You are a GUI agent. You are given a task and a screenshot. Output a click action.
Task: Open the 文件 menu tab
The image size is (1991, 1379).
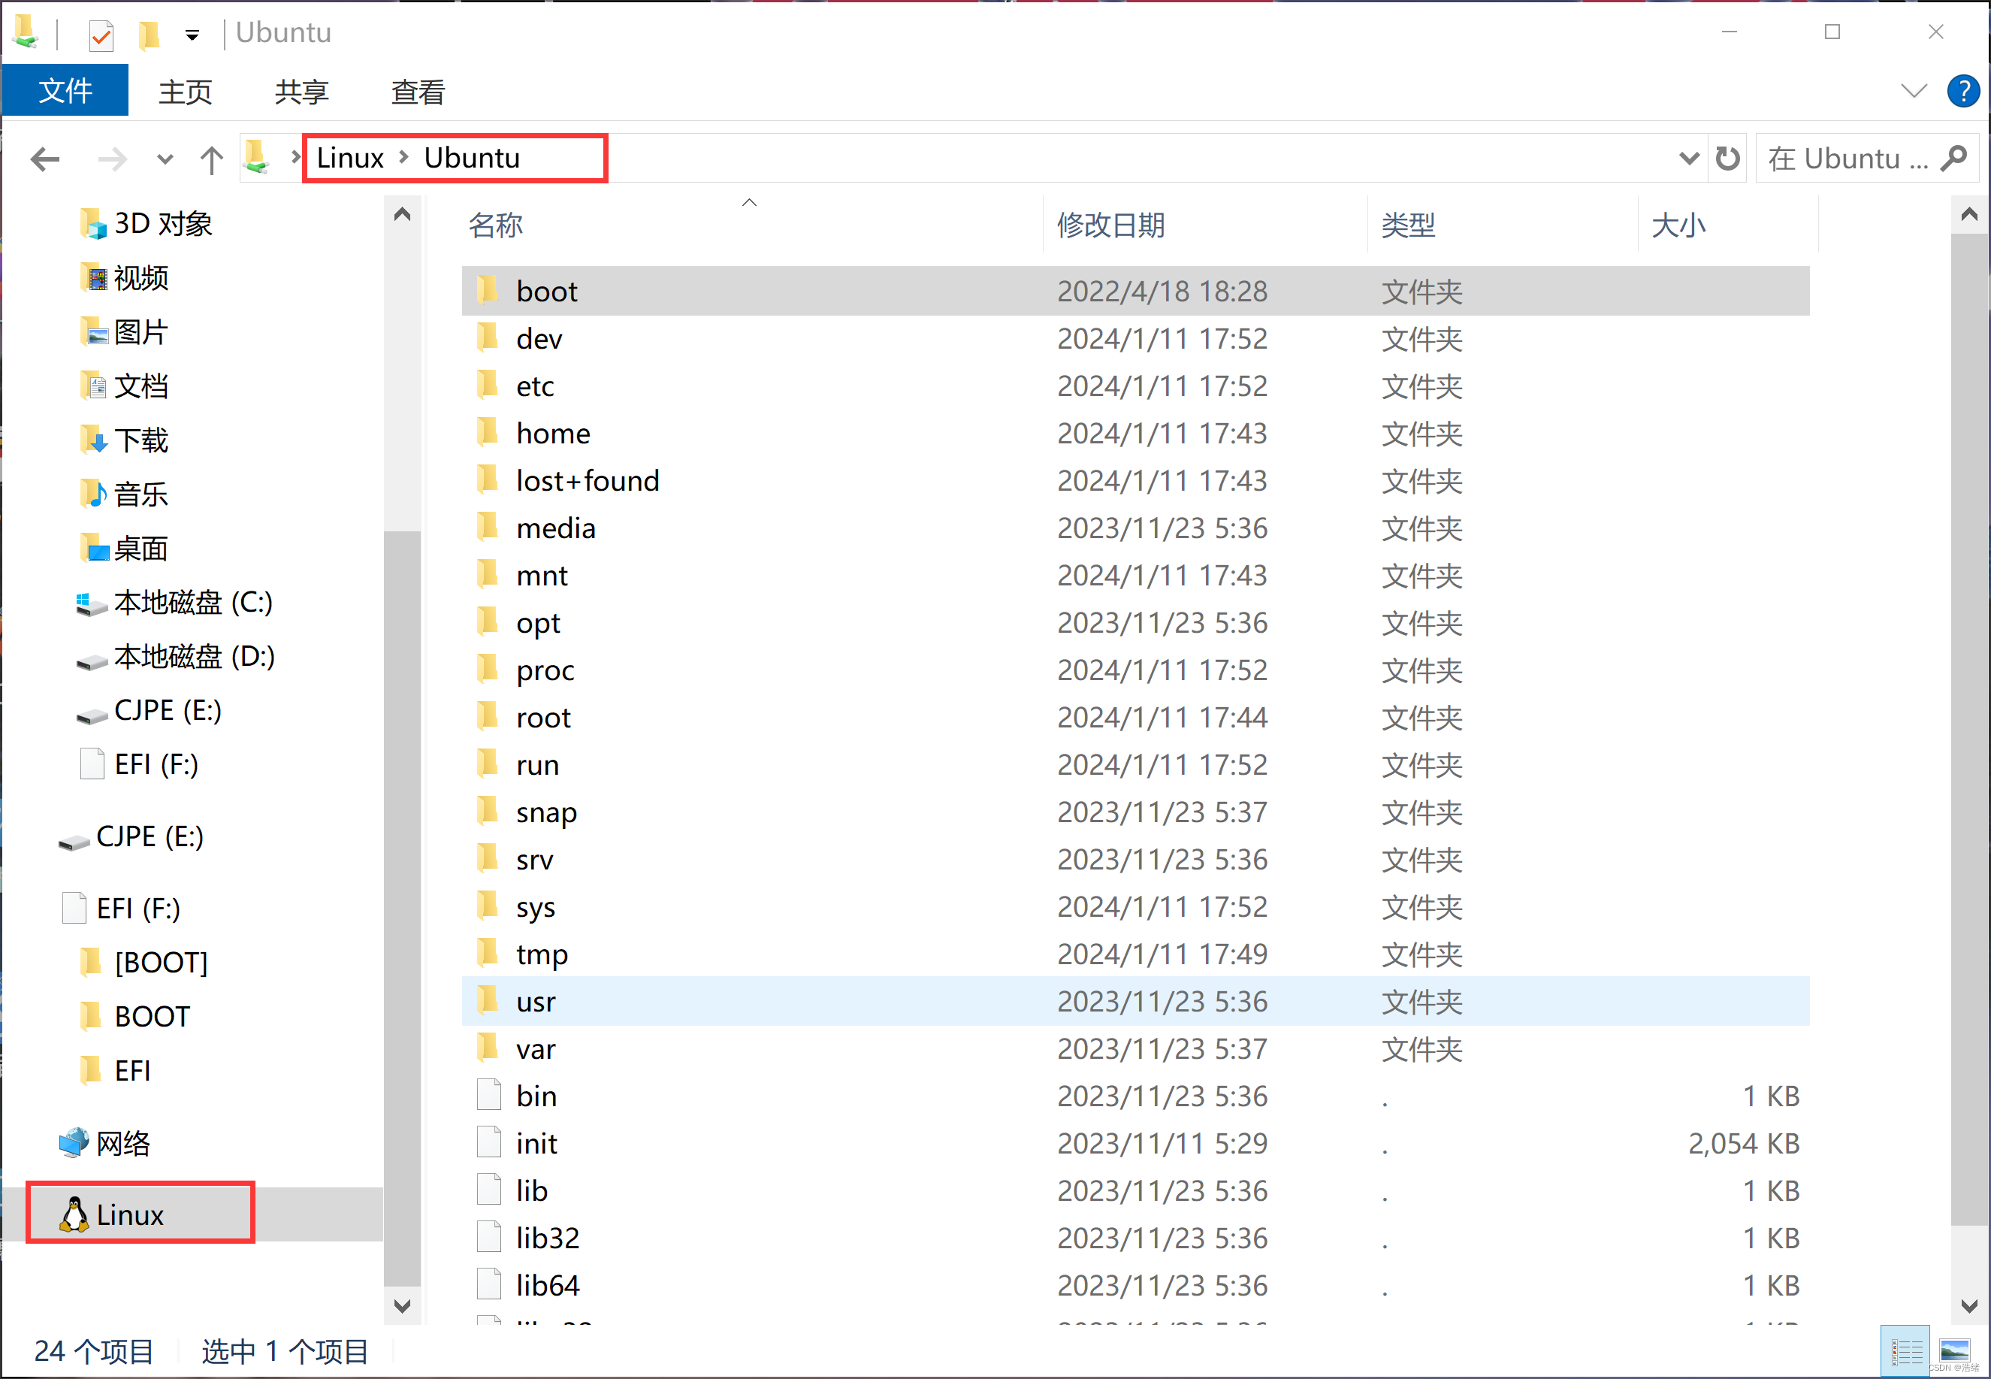64,89
